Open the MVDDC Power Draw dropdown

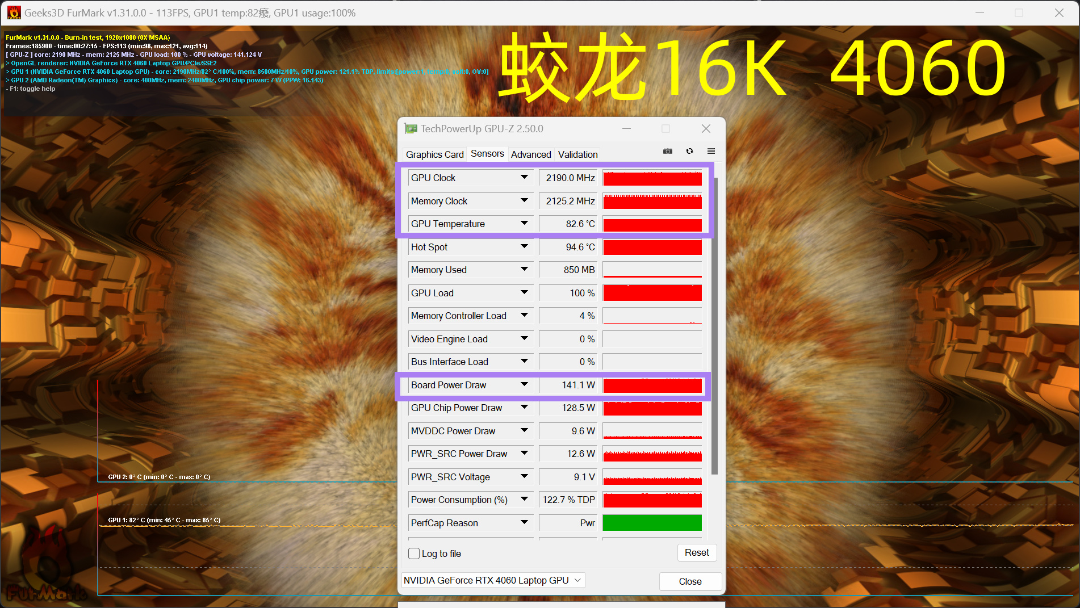point(524,431)
